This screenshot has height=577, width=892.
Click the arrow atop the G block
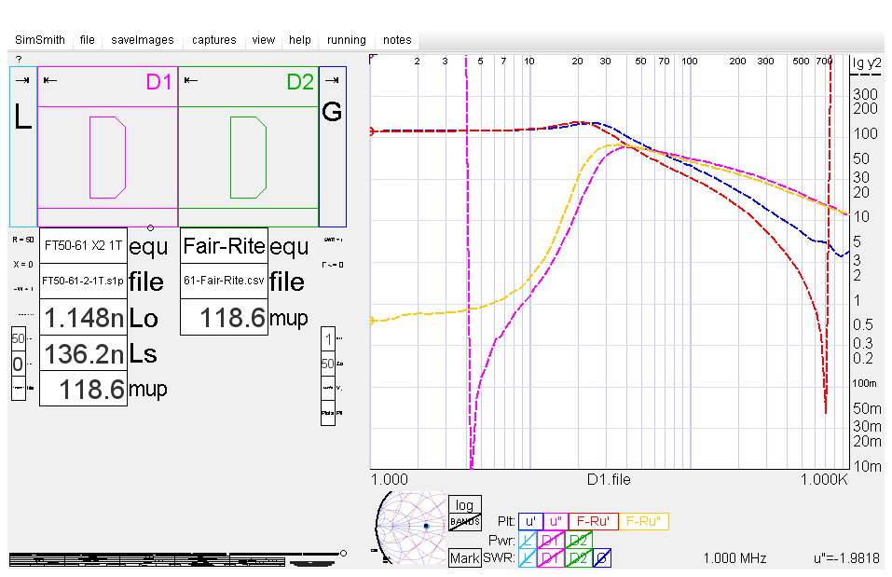pyautogui.click(x=332, y=80)
